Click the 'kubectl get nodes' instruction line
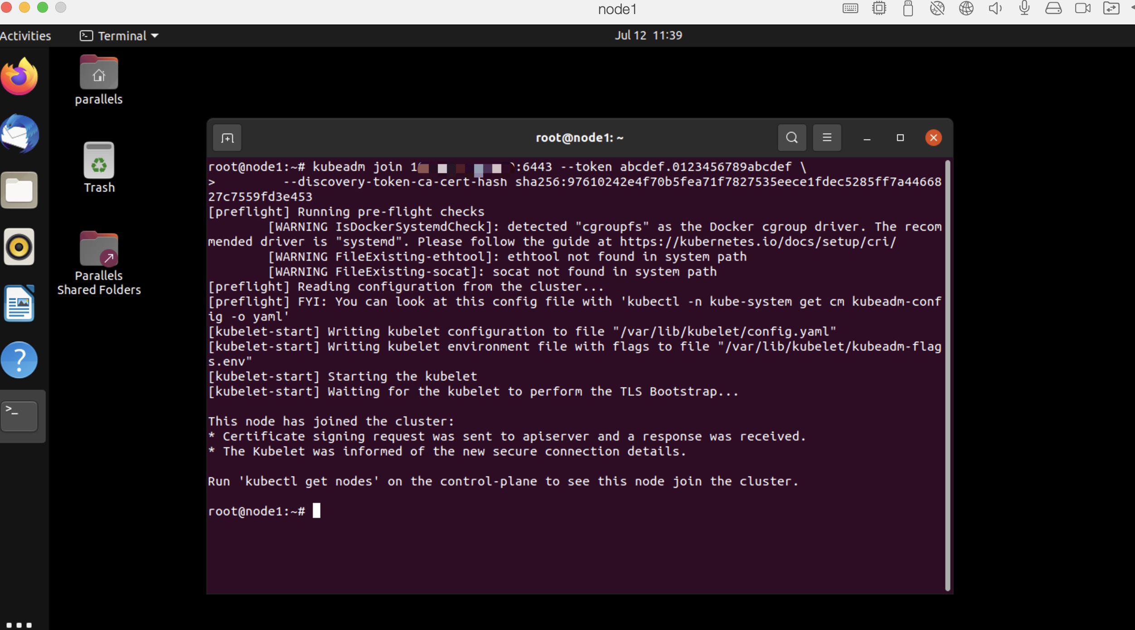This screenshot has height=630, width=1135. (x=503, y=481)
